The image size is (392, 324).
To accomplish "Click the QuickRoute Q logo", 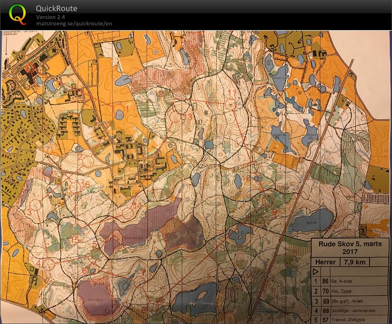I will pyautogui.click(x=17, y=15).
